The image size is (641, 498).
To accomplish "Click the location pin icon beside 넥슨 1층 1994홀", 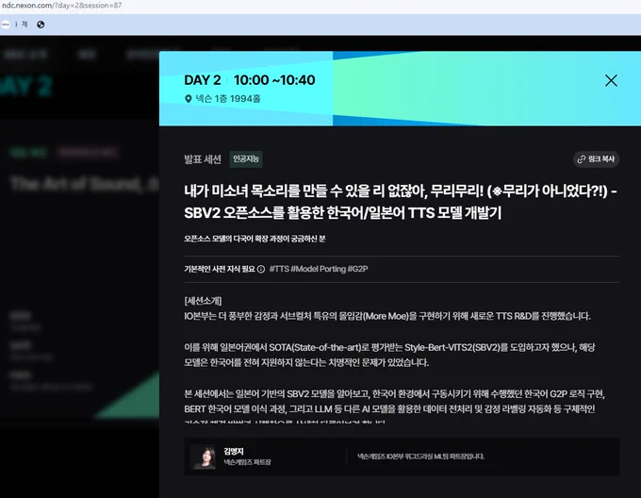I will [x=188, y=99].
